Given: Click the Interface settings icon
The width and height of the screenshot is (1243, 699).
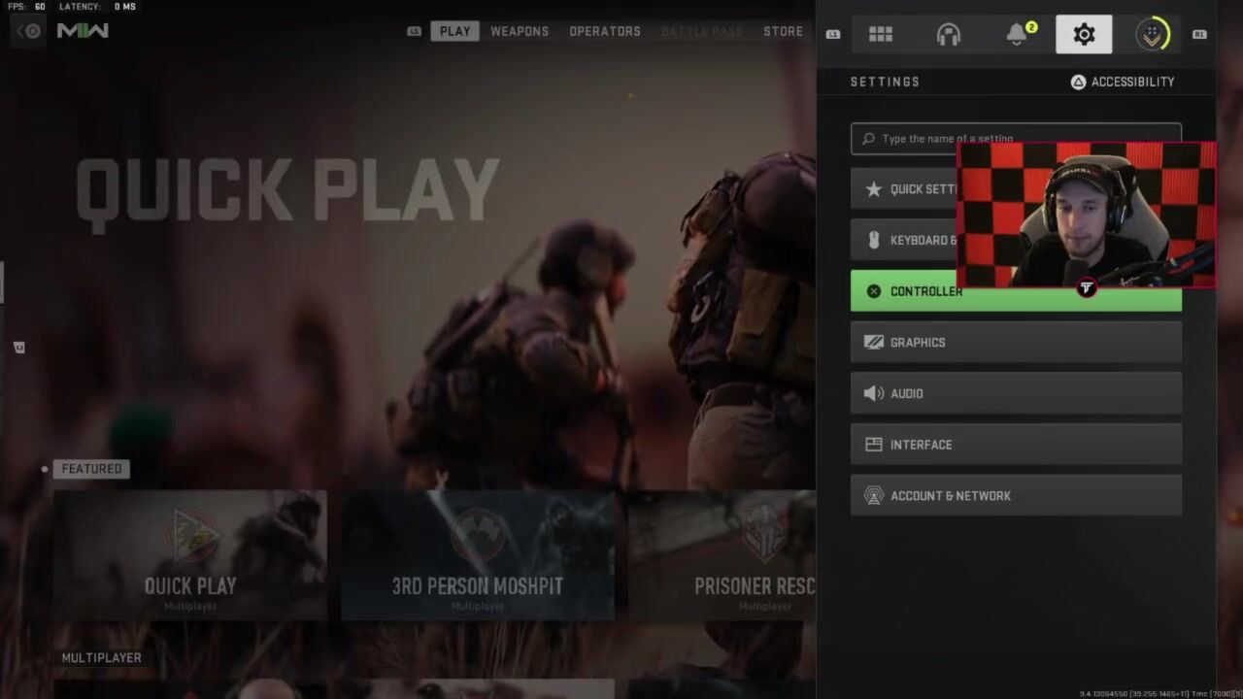Looking at the screenshot, I should pos(873,445).
